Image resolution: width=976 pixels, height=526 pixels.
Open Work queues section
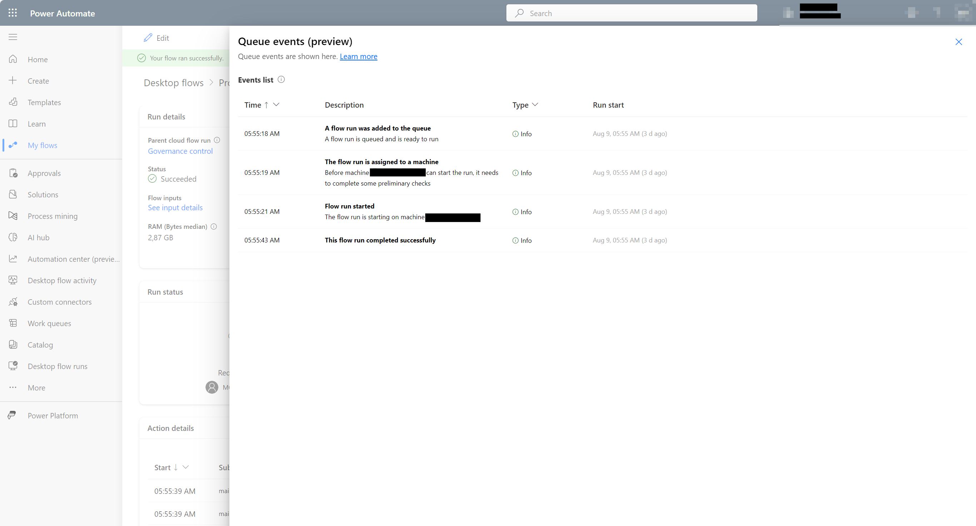tap(50, 323)
